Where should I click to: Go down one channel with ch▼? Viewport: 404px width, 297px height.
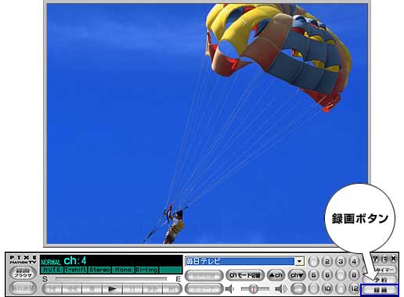coord(297,275)
